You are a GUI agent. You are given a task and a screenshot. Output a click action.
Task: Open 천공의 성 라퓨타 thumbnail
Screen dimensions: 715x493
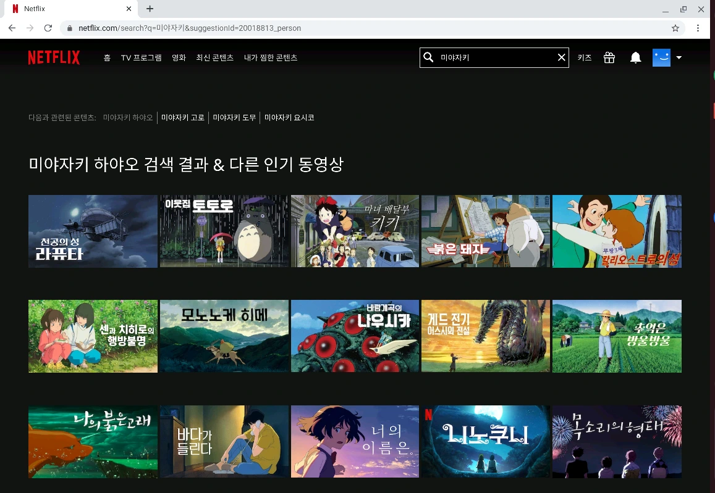[x=93, y=231]
